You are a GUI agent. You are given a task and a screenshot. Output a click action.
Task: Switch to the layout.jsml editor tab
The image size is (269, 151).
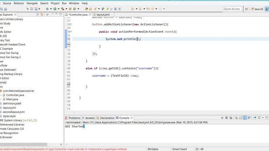103,15
